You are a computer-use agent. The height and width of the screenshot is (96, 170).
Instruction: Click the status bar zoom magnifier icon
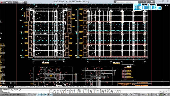(x=131, y=94)
